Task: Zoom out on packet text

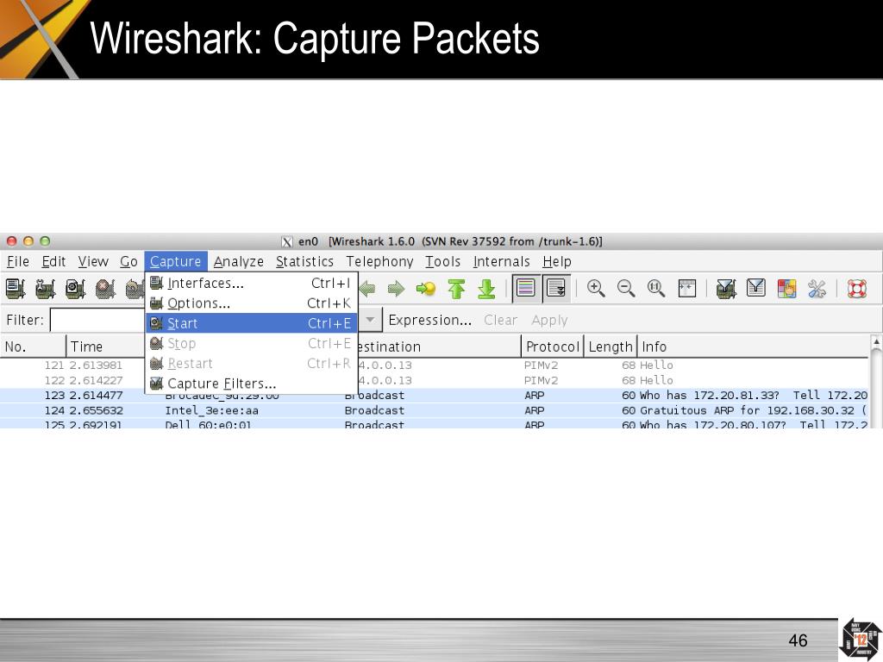Action: pyautogui.click(x=626, y=288)
